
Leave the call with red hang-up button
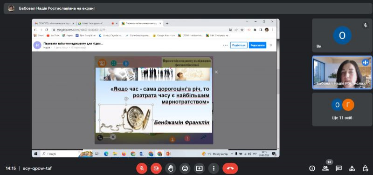(230, 168)
